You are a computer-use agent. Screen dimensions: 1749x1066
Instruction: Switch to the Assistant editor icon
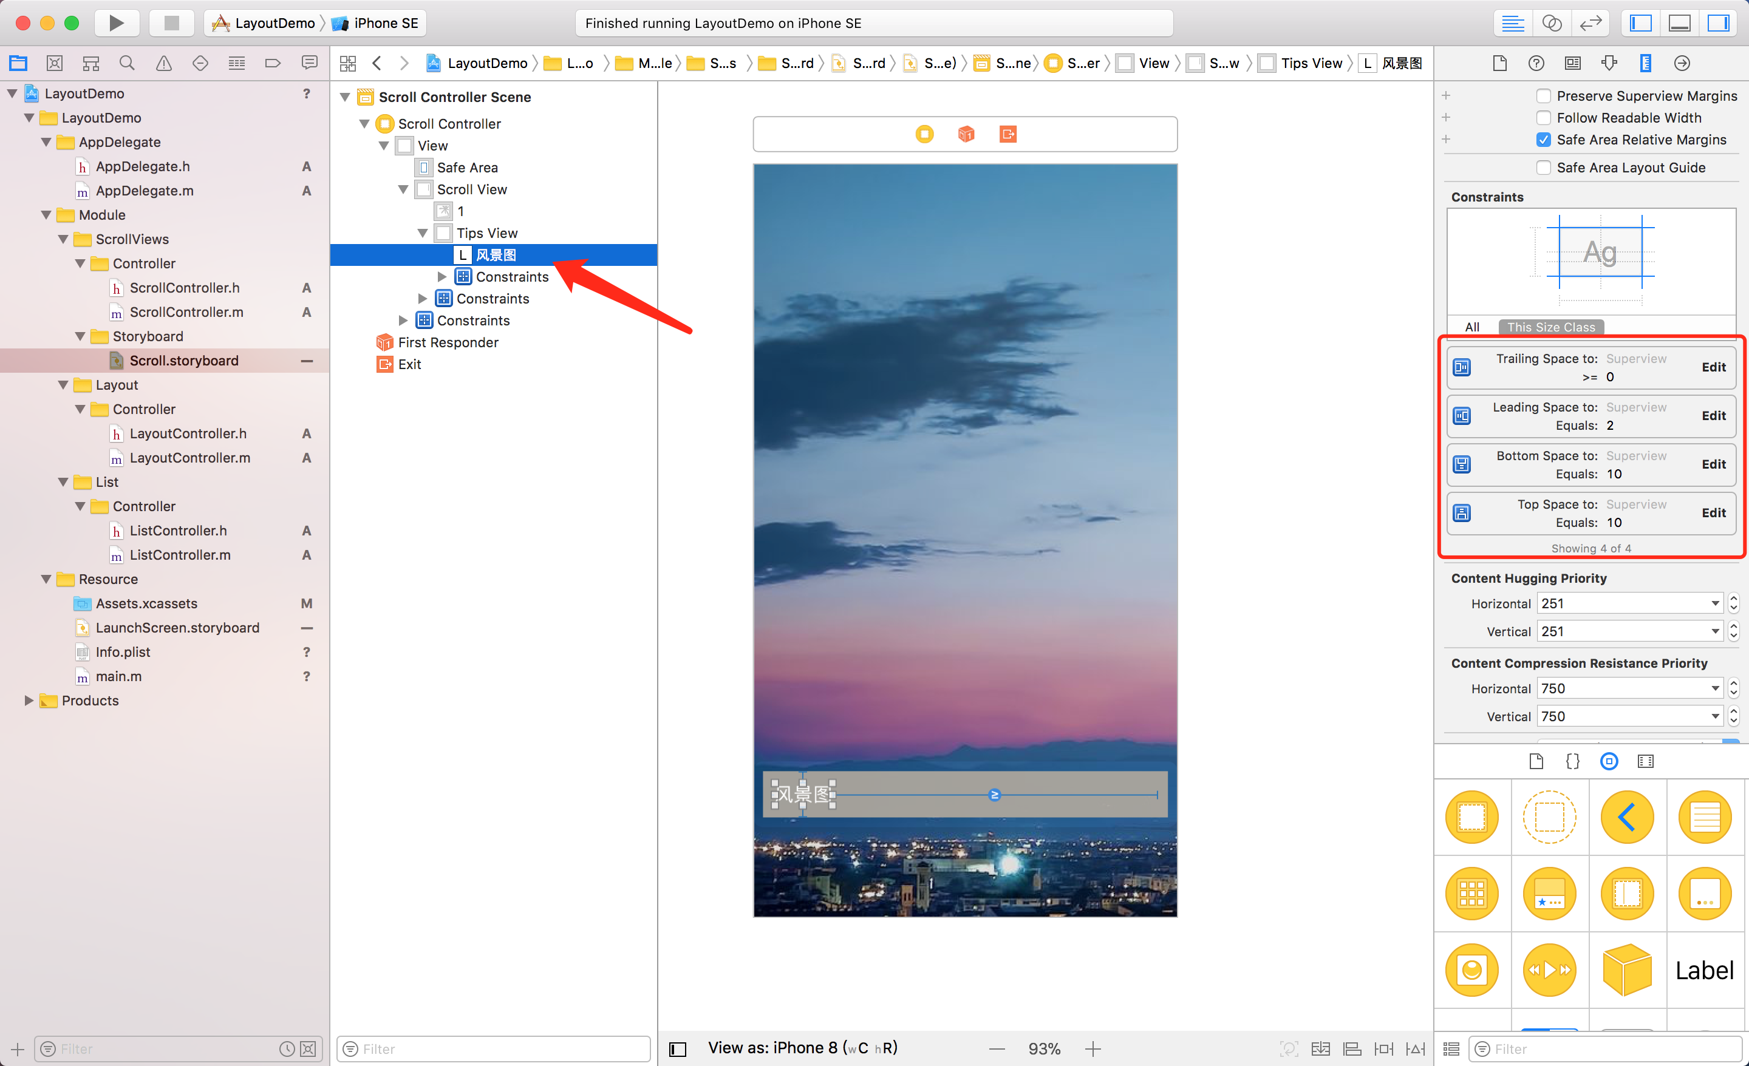(x=1552, y=22)
